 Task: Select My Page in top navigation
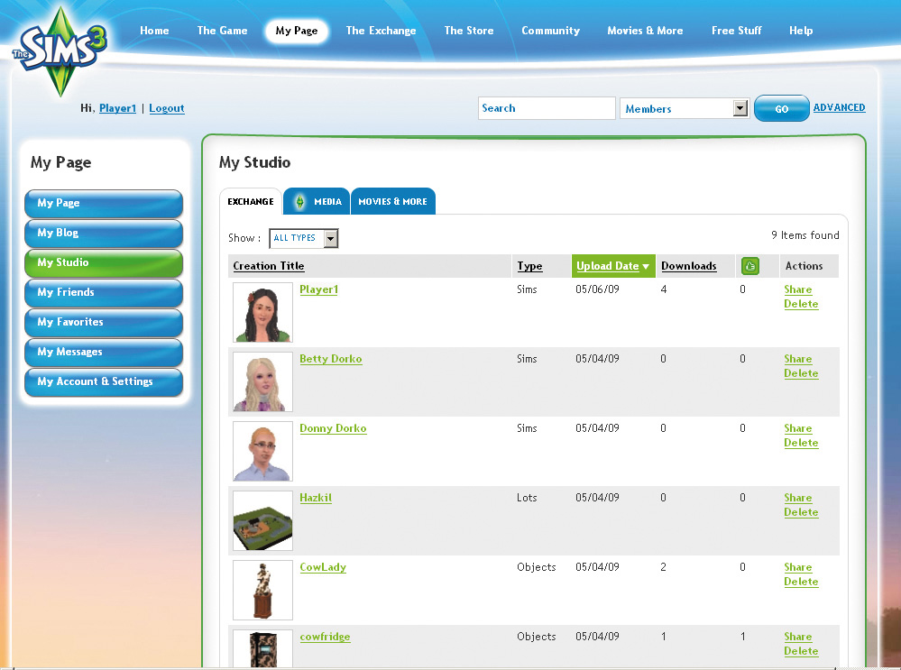[x=297, y=31]
